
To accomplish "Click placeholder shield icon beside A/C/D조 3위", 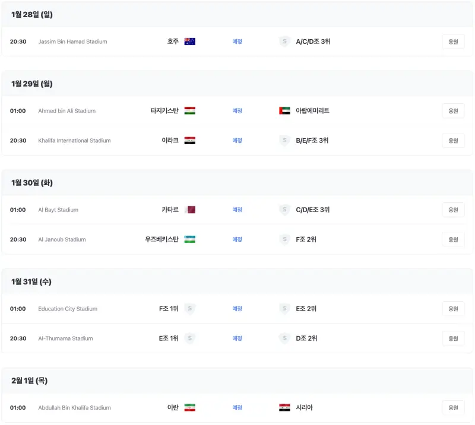I will [284, 41].
